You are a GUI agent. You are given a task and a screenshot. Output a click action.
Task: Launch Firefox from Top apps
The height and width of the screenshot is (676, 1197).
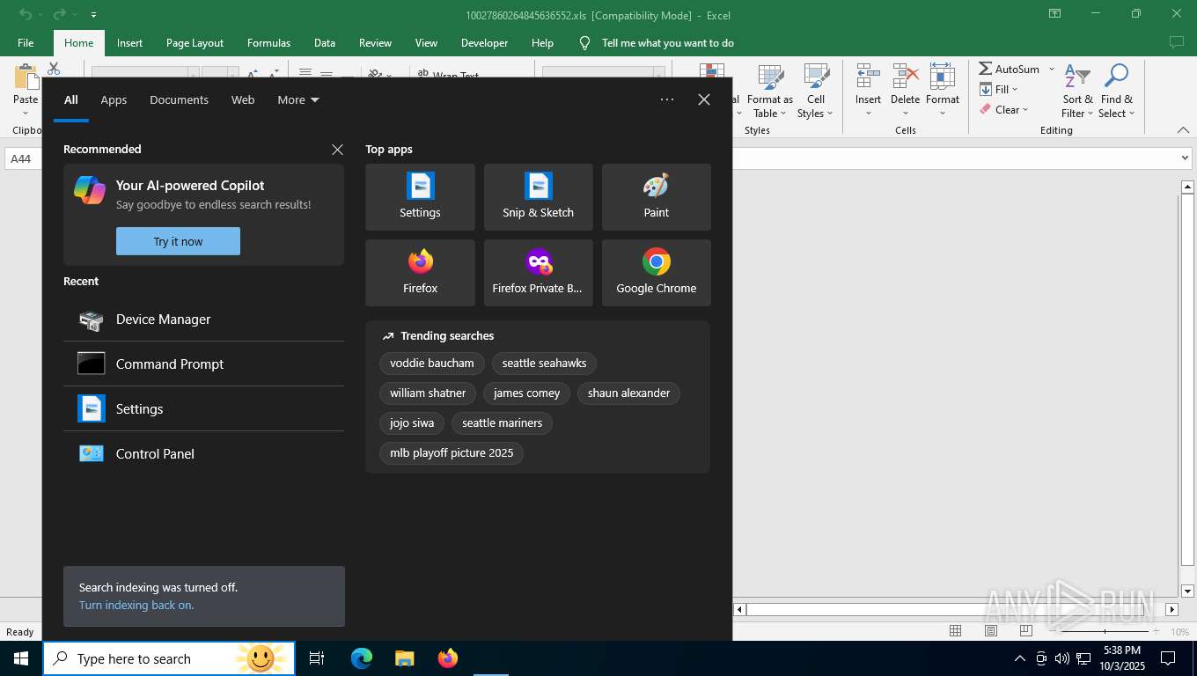[420, 273]
